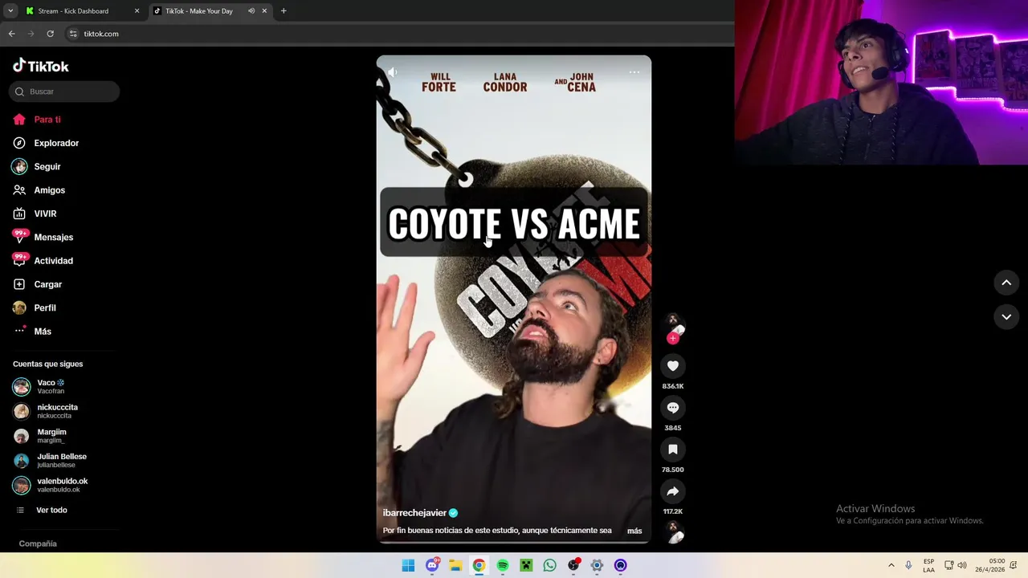Mute the TikTok tab audio icon

tap(251, 11)
